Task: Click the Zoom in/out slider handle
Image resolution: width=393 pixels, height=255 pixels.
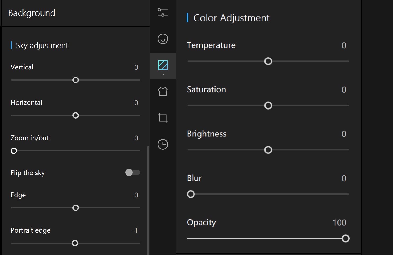Action: point(14,151)
